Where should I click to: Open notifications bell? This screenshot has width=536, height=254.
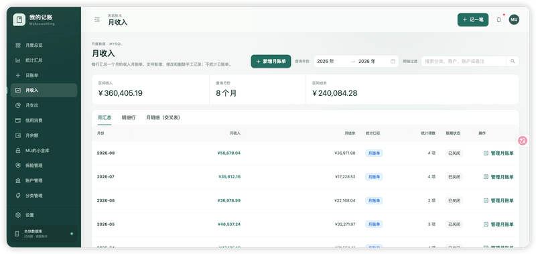tap(498, 20)
